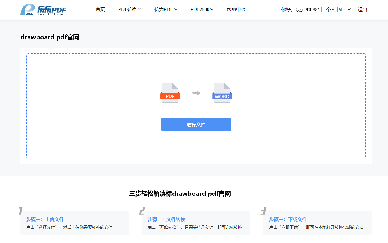Click the PDF file icon

point(170,93)
